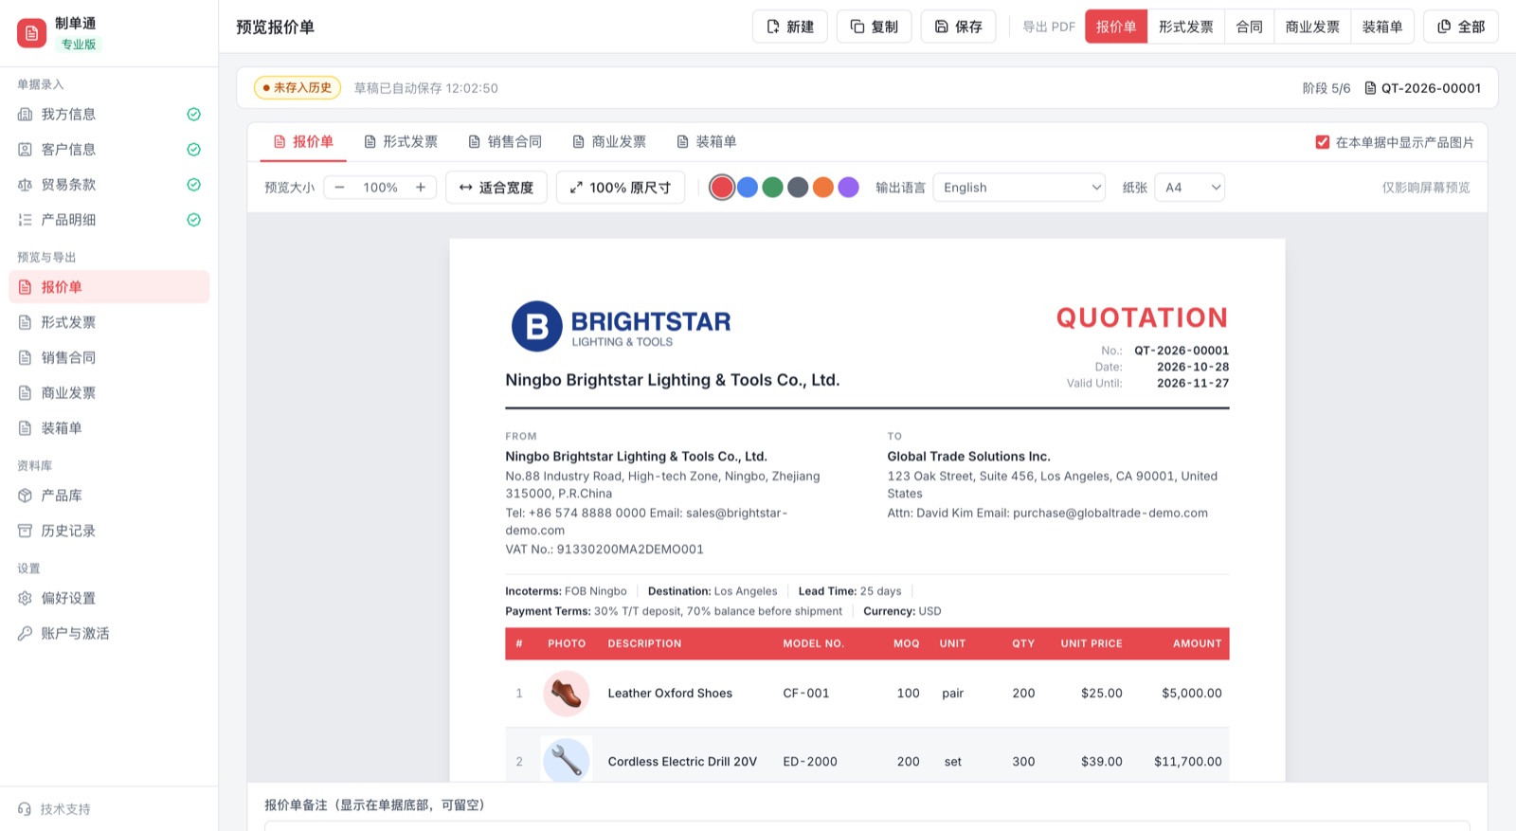
Task: Click the 新建 button
Action: 790,27
